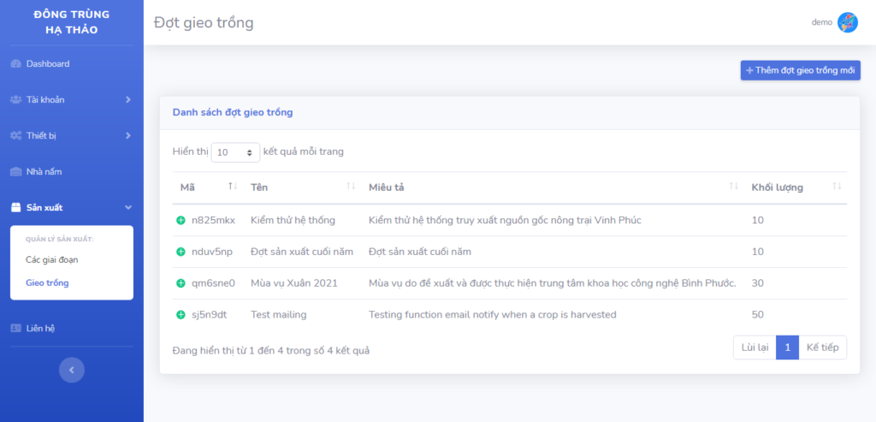876x422 pixels.
Task: Click Thêm đợt gieo trồng mới button
Action: click(x=800, y=70)
